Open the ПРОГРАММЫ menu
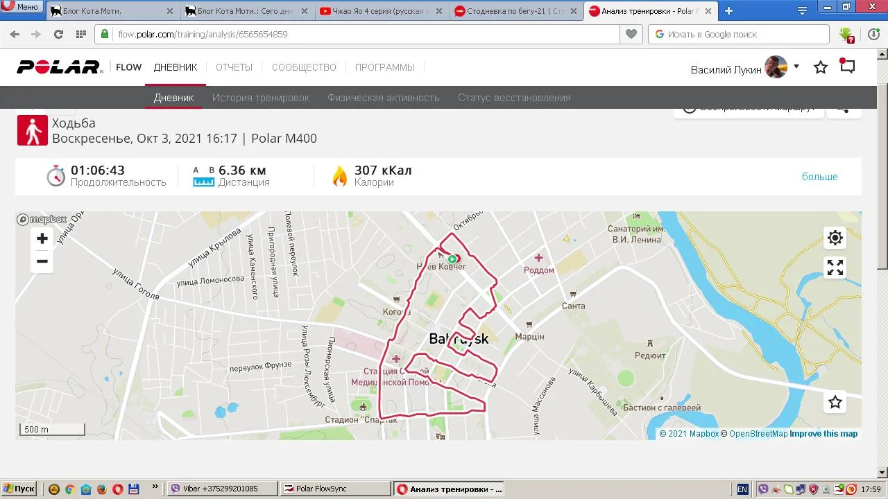888x499 pixels. pos(385,67)
